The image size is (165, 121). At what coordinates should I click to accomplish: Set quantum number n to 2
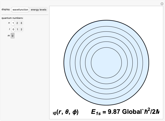tap(17, 23)
